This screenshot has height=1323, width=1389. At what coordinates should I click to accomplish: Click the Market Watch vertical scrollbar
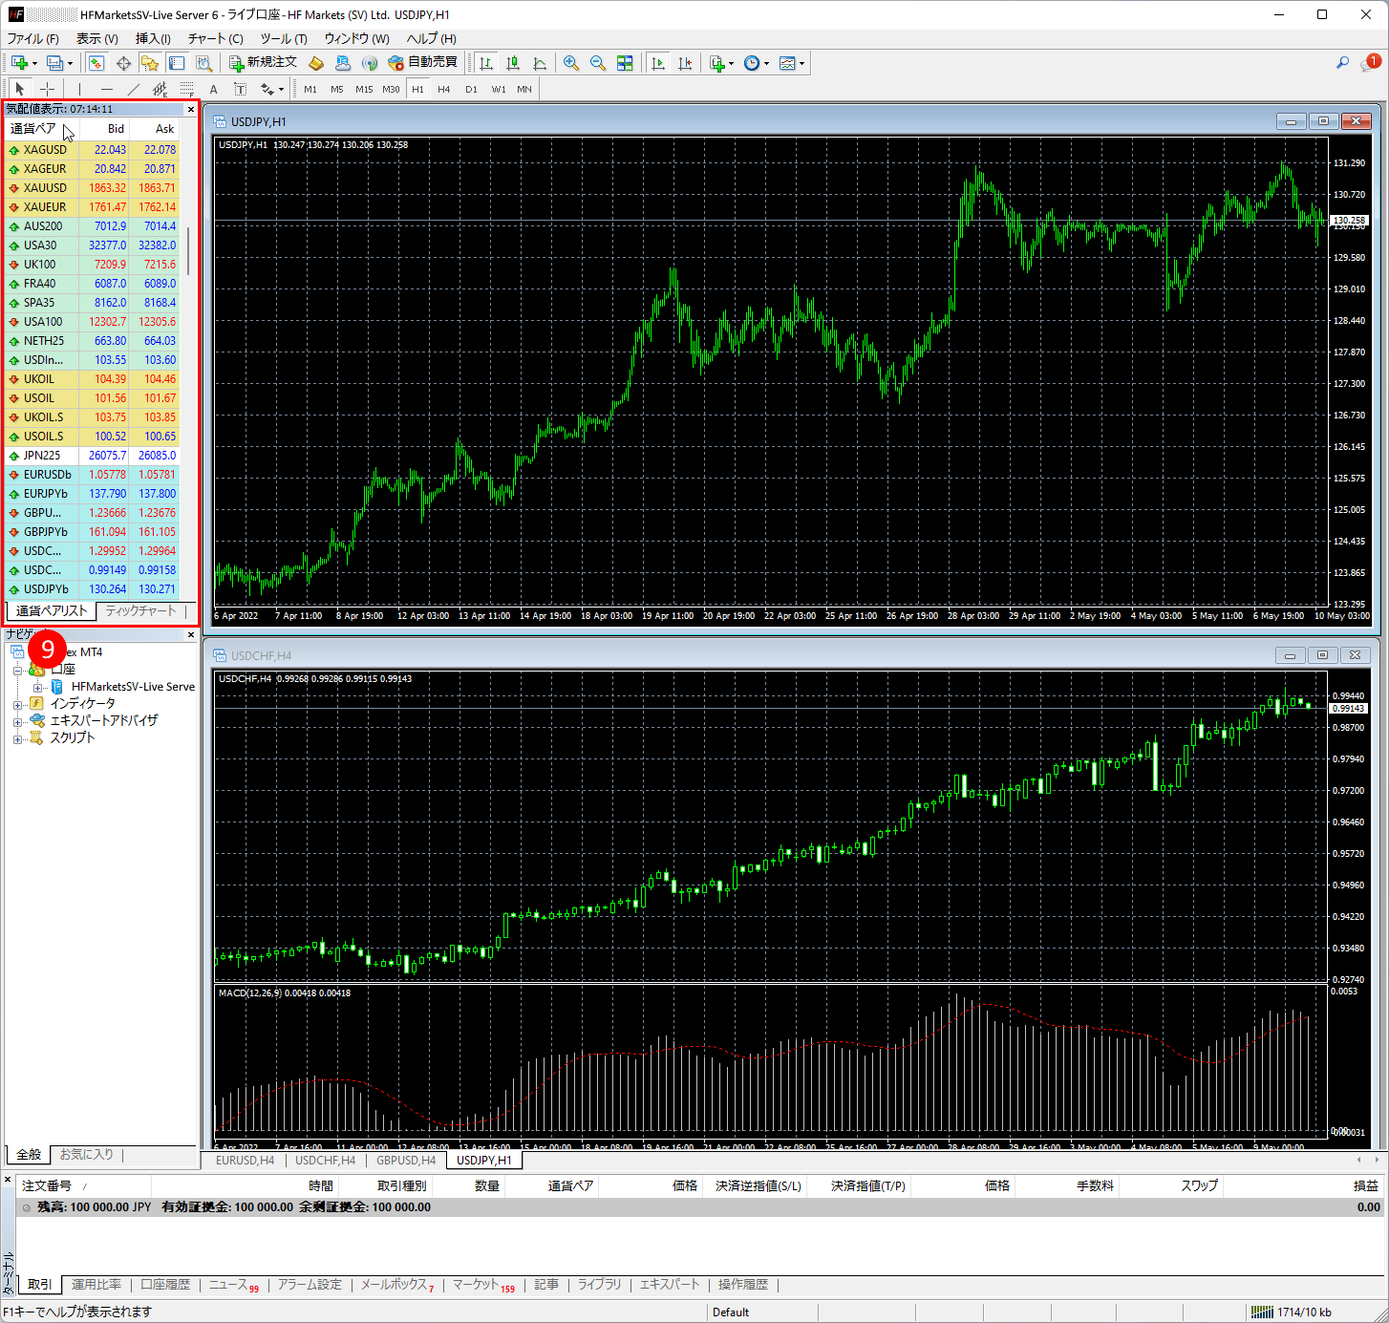coord(188,250)
